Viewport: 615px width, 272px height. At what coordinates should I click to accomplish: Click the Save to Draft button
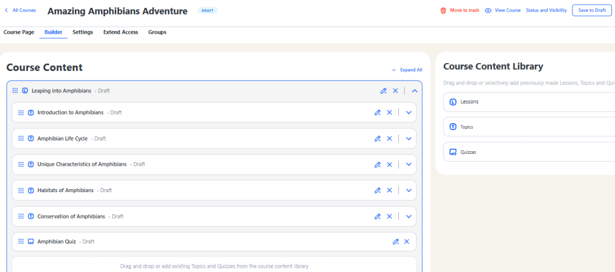point(592,10)
